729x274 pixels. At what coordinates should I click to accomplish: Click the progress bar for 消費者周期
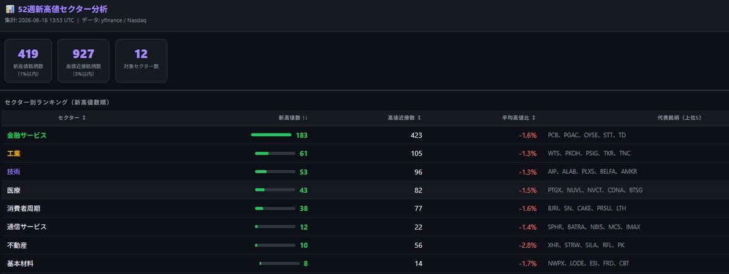[x=275, y=208]
